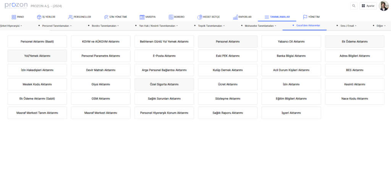
Task: Click the Vardiya calendar icon
Action: tap(142, 17)
